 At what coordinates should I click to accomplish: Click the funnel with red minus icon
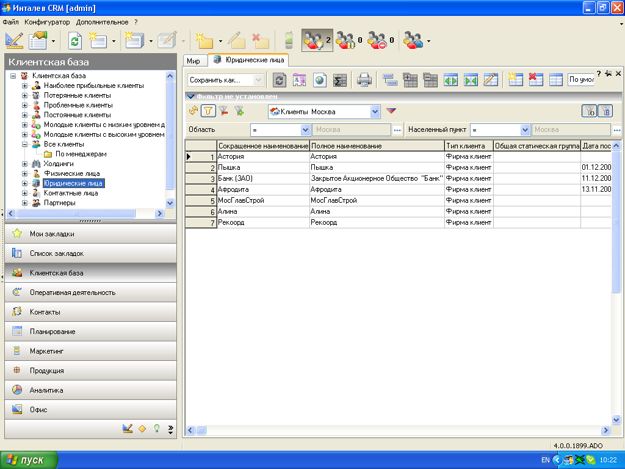coord(223,111)
